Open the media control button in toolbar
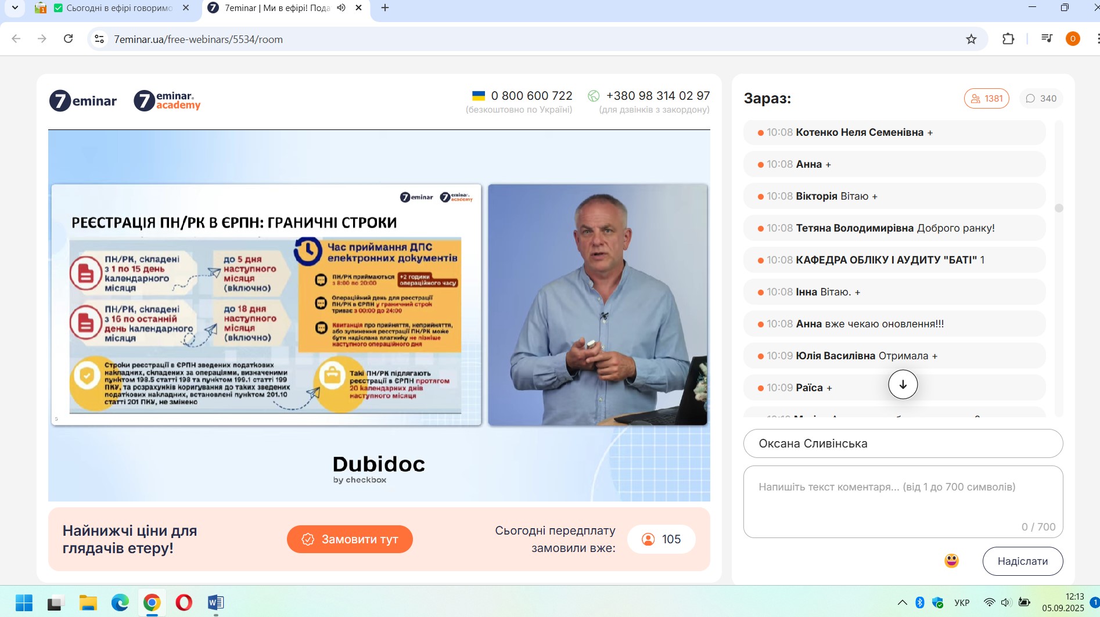Image resolution: width=1100 pixels, height=617 pixels. click(x=1047, y=39)
